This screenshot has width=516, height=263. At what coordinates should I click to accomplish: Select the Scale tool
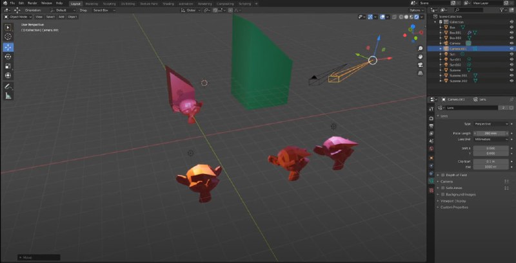(x=8, y=66)
